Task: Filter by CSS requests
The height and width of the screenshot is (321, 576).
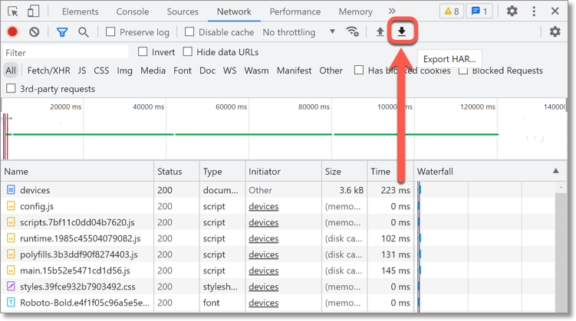Action: 101,70
